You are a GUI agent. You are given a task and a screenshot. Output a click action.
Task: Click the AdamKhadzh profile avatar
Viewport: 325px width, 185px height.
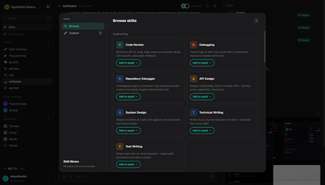point(6,178)
